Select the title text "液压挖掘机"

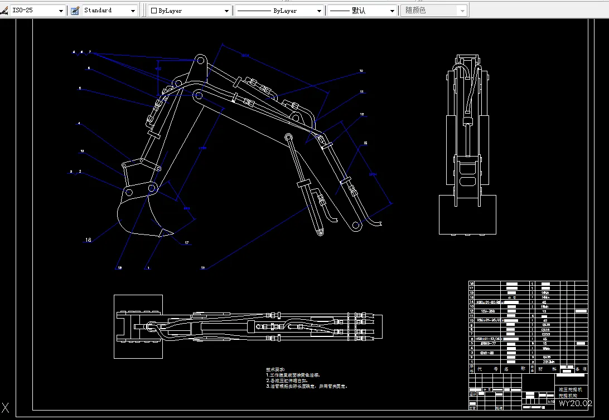(x=570, y=389)
